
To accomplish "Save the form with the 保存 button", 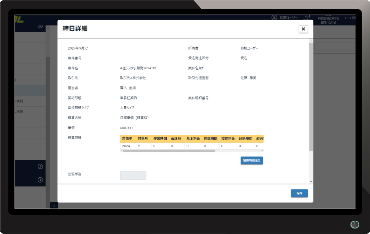I will pos(299,193).
